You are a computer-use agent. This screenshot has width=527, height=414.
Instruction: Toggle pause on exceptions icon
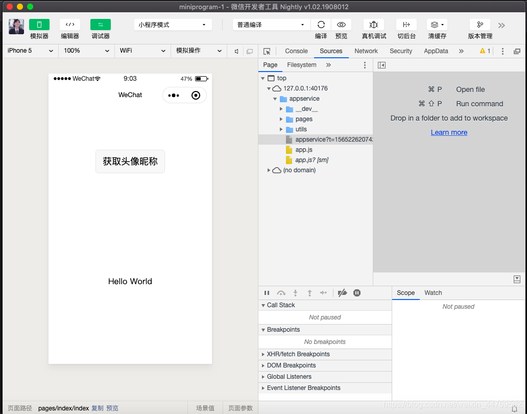[357, 293]
